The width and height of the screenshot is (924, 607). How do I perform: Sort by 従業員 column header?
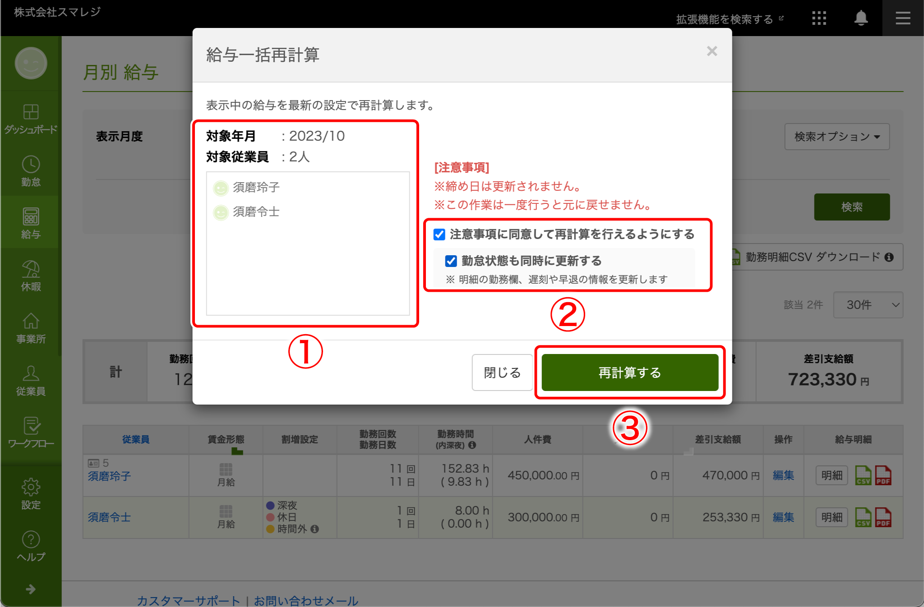coord(135,439)
